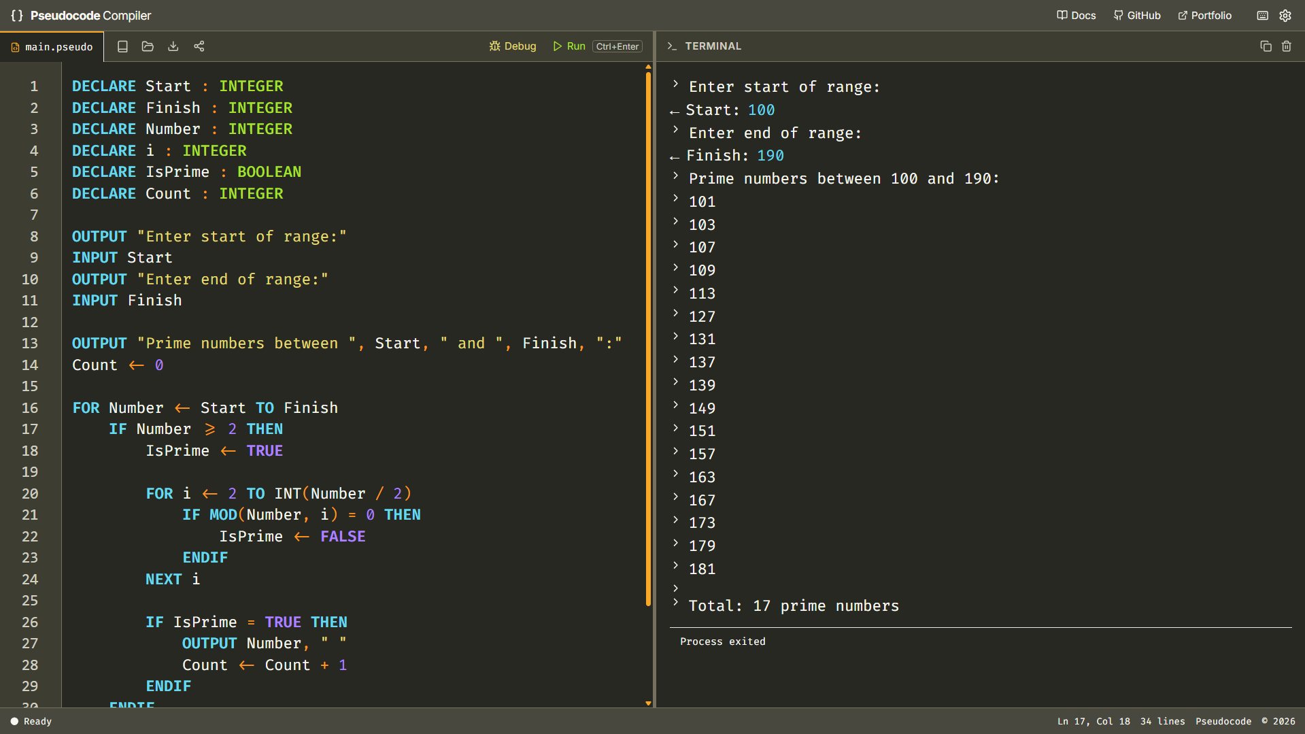The height and width of the screenshot is (734, 1305).
Task: Place cursor on 'Count ← Count + 1' line
Action: click(264, 665)
